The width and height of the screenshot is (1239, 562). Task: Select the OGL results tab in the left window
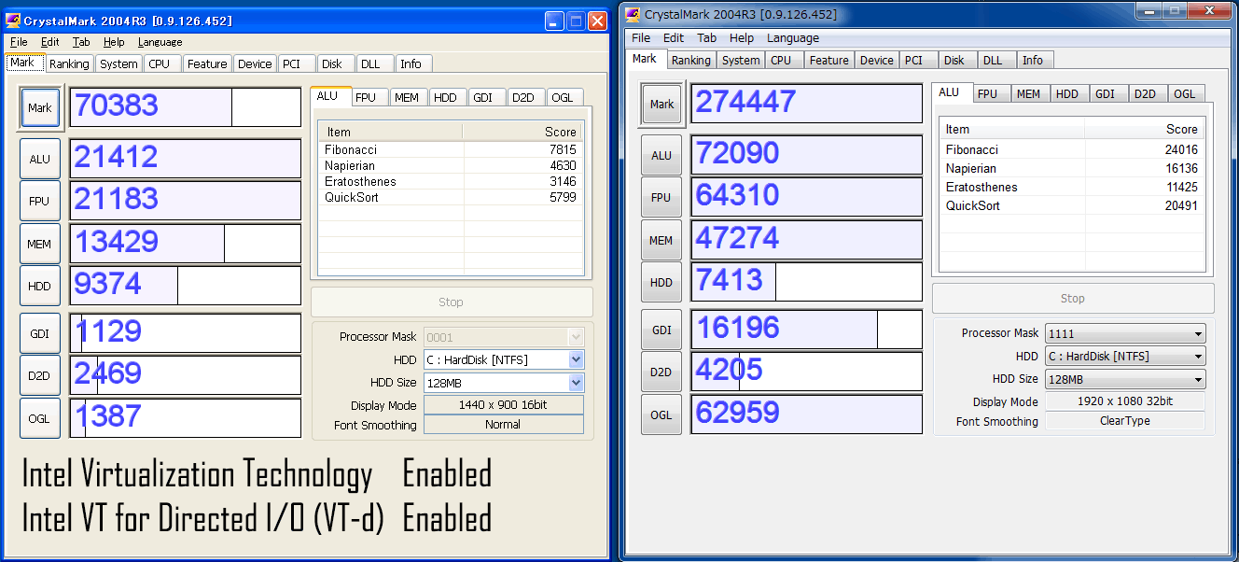[562, 97]
